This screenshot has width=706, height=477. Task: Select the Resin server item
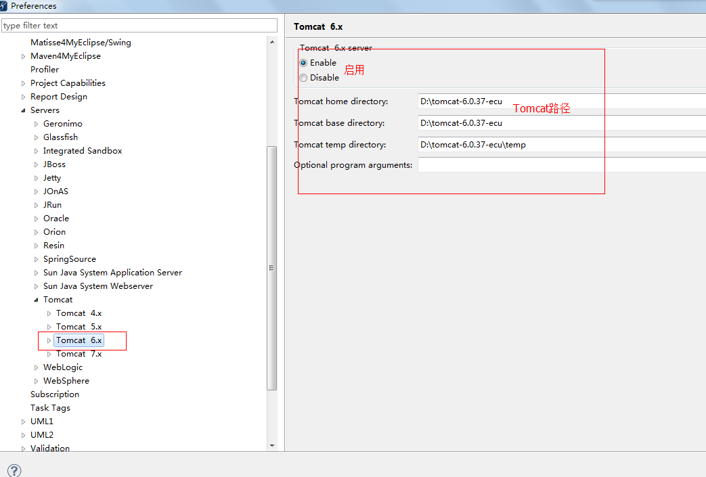point(53,245)
